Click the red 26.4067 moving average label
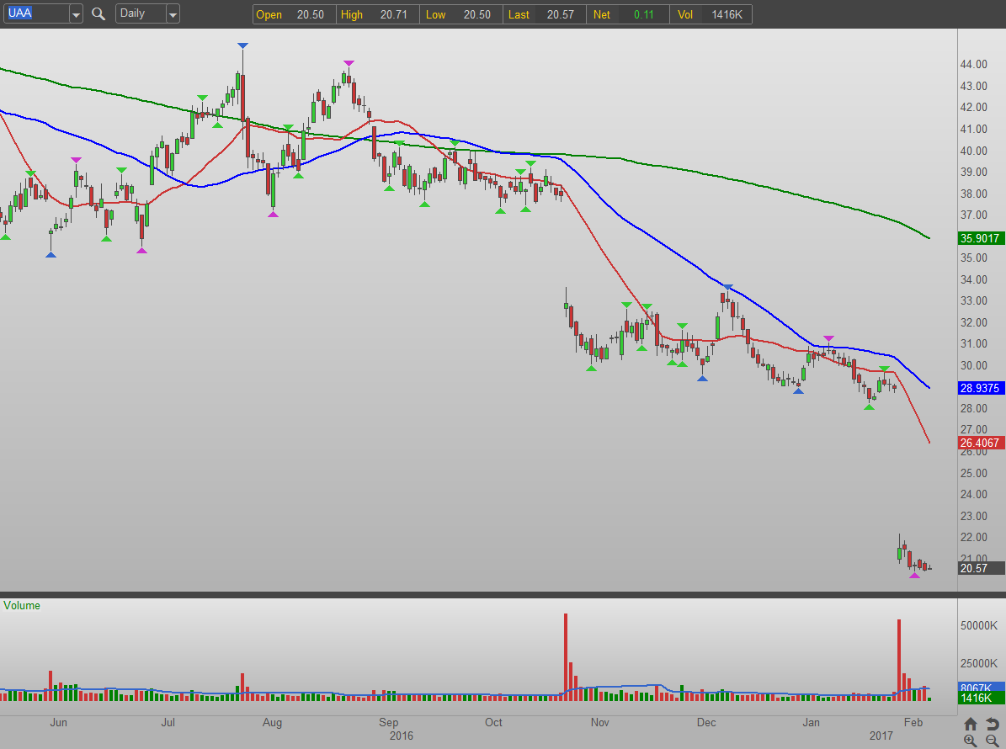Image resolution: width=1006 pixels, height=749 pixels. (981, 443)
